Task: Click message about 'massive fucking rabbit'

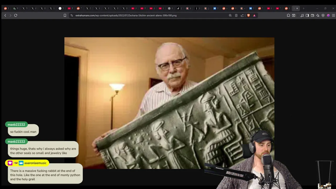Action: pos(45,175)
